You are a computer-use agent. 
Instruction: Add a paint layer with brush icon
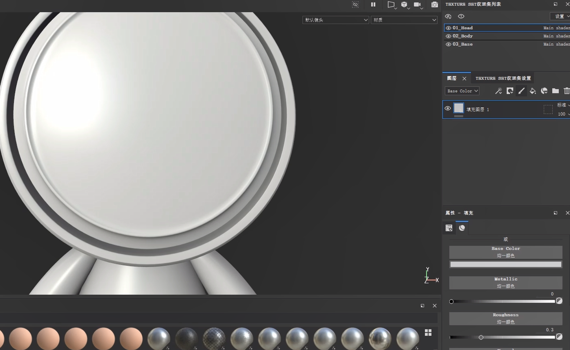521,91
